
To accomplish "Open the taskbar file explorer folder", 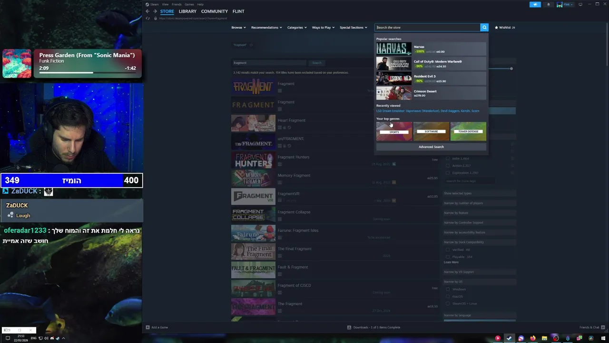I will [x=544, y=338].
